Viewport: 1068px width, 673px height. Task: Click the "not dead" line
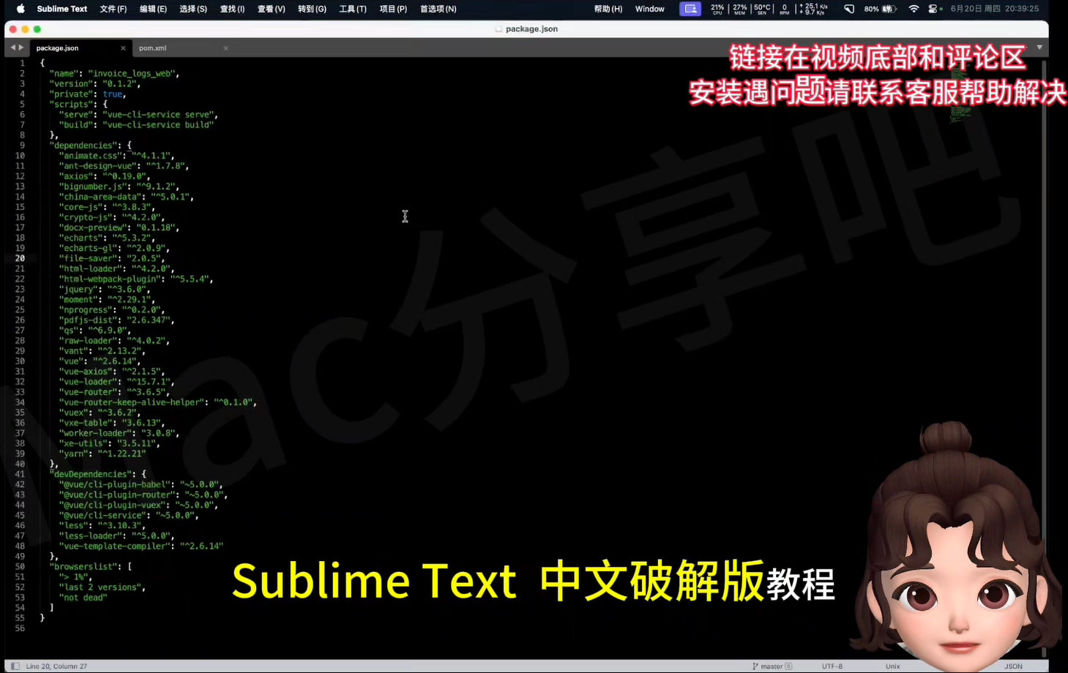83,597
